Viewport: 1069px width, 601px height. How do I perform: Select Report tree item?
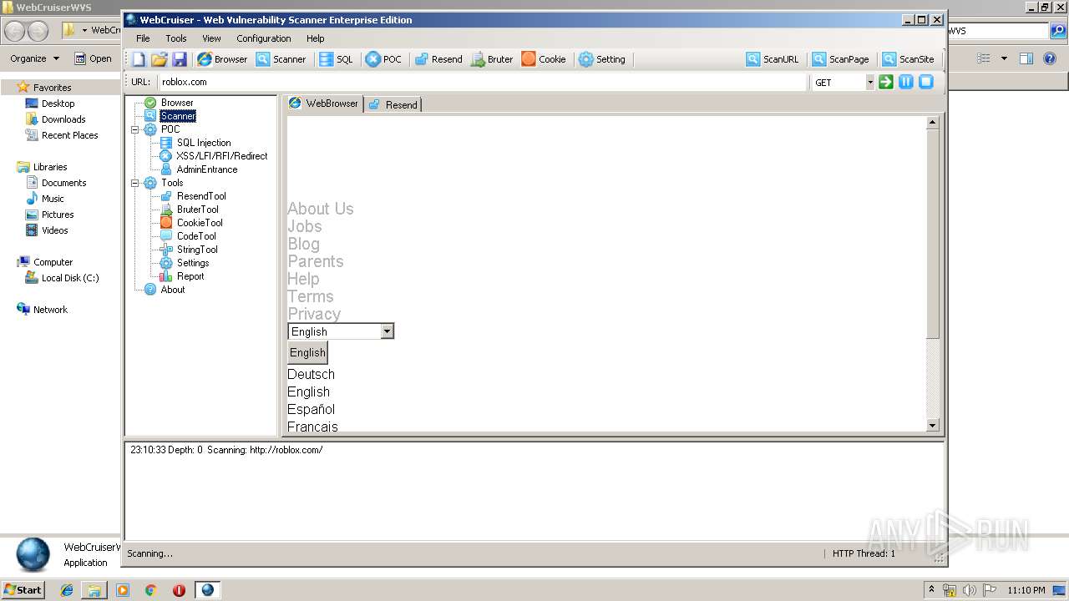[x=190, y=276]
